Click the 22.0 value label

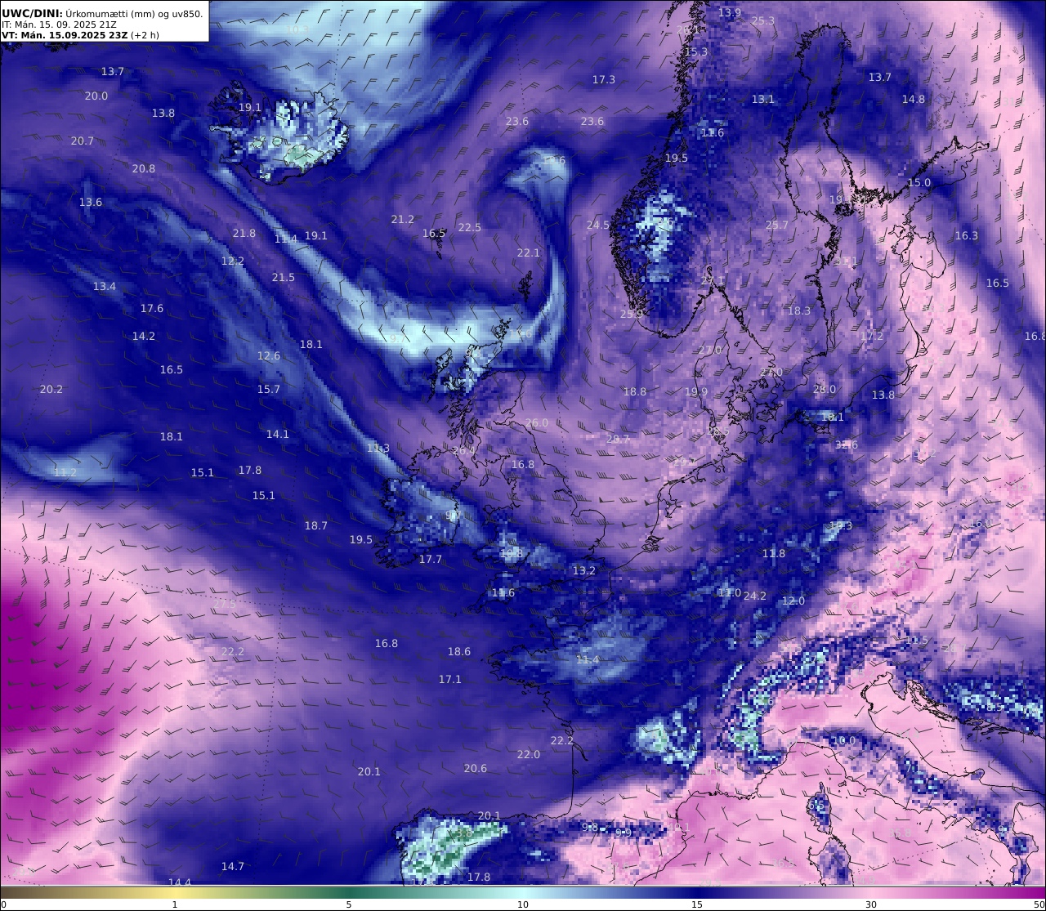coord(529,755)
